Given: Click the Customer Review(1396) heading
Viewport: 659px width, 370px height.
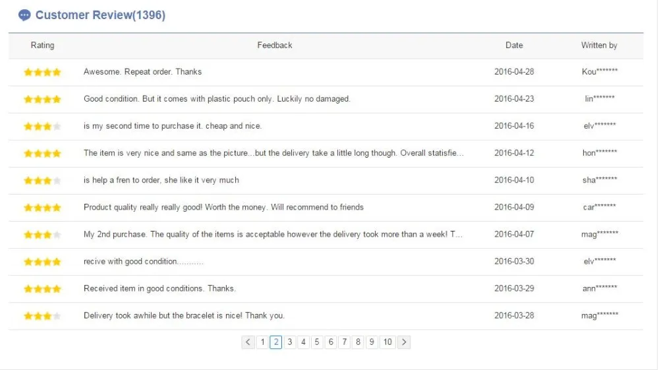Looking at the screenshot, I should pos(100,15).
